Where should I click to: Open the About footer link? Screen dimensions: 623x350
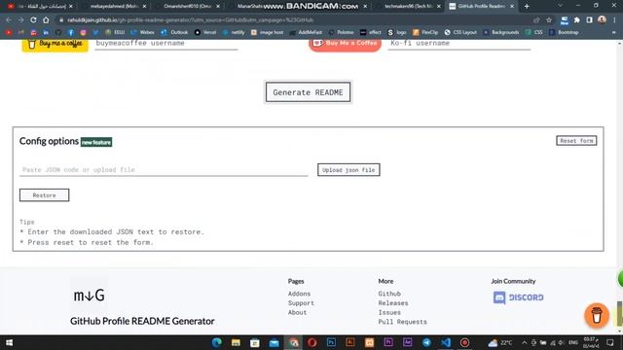point(297,312)
